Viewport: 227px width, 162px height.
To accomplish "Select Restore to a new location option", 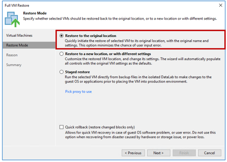I will coord(61,54).
